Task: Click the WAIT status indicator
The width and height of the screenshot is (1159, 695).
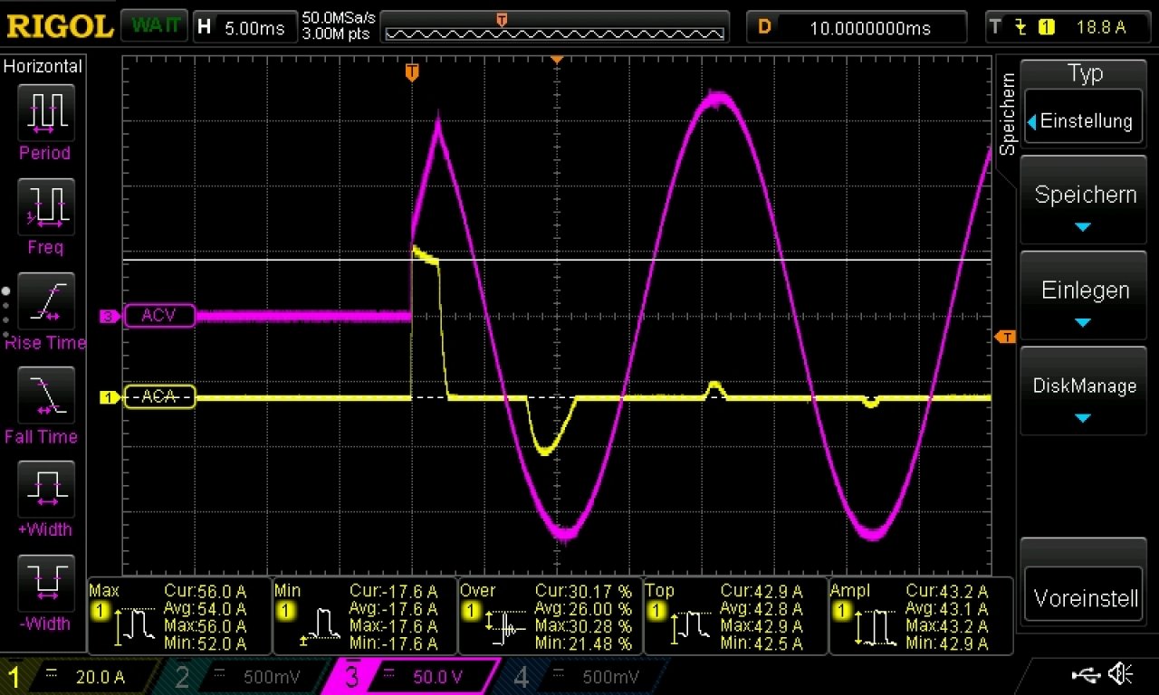Action: [153, 26]
